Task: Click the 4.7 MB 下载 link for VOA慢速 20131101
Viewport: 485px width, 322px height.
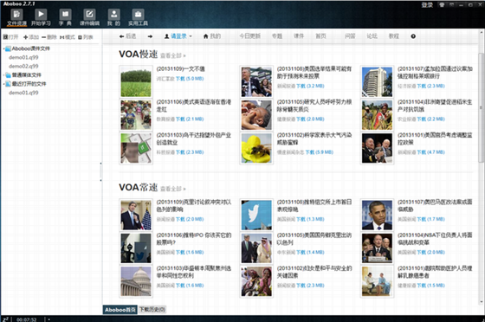Action: point(431,152)
